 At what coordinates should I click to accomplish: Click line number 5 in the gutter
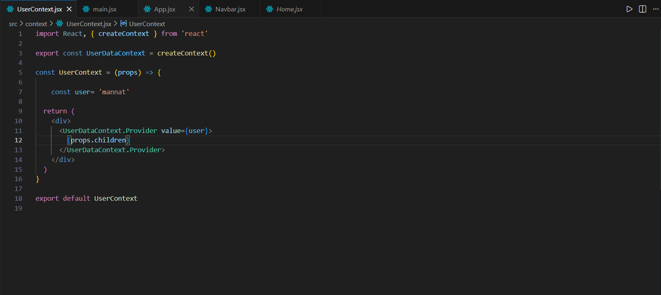coord(20,73)
